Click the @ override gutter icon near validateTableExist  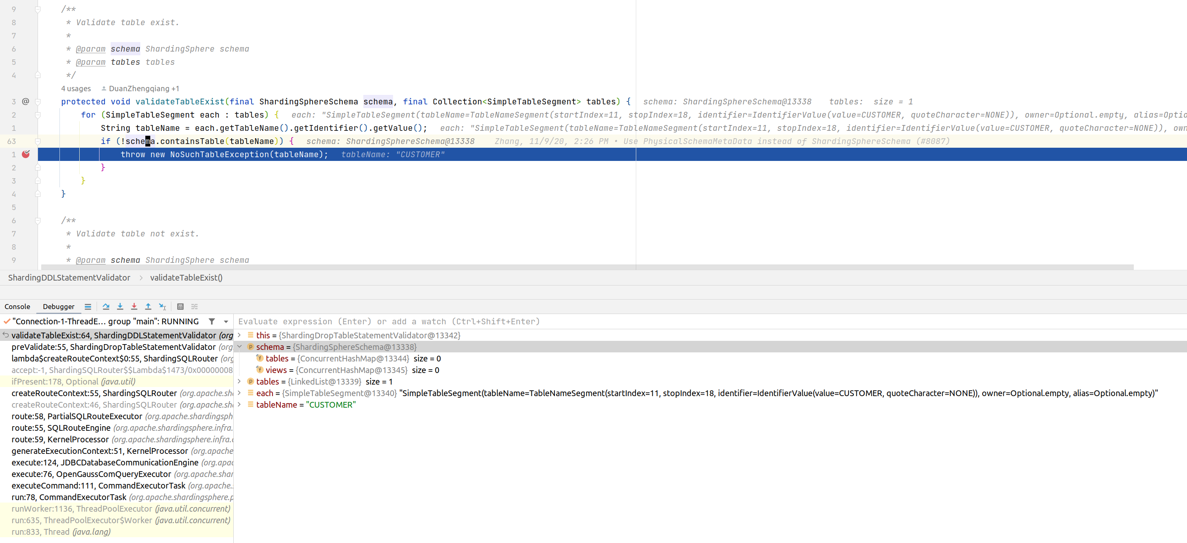25,102
